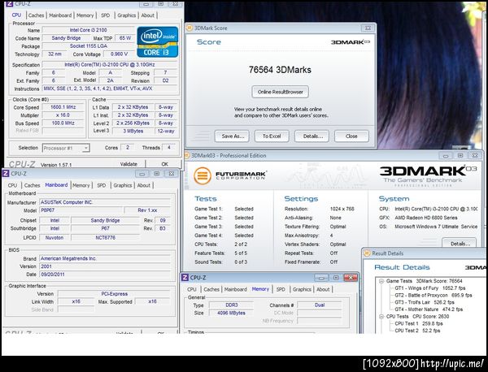Open Memory tab in top CPU-Z window
Screen dimensions: 488x372
pyautogui.click(x=85, y=15)
